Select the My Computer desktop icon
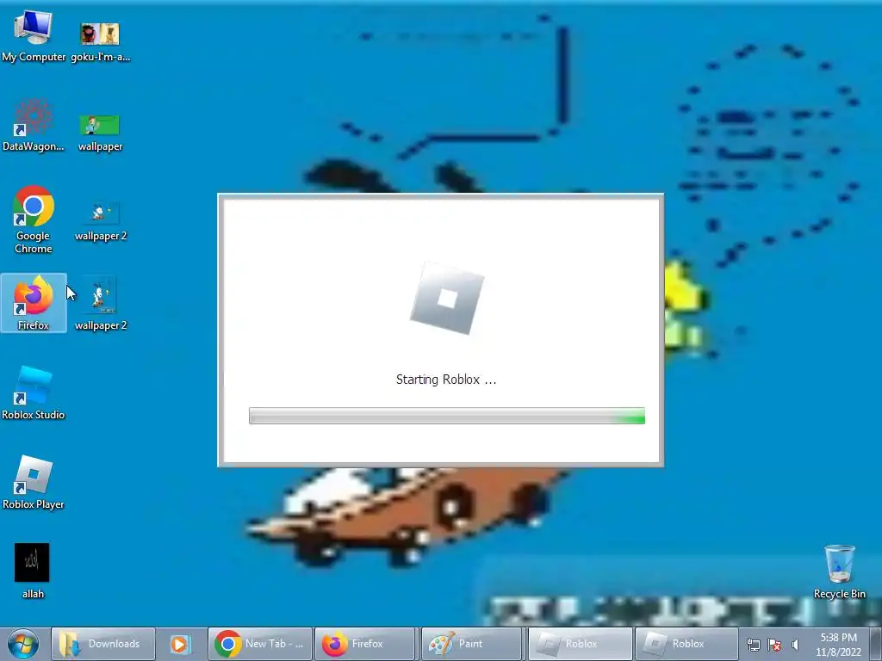The width and height of the screenshot is (882, 661). pyautogui.click(x=34, y=36)
